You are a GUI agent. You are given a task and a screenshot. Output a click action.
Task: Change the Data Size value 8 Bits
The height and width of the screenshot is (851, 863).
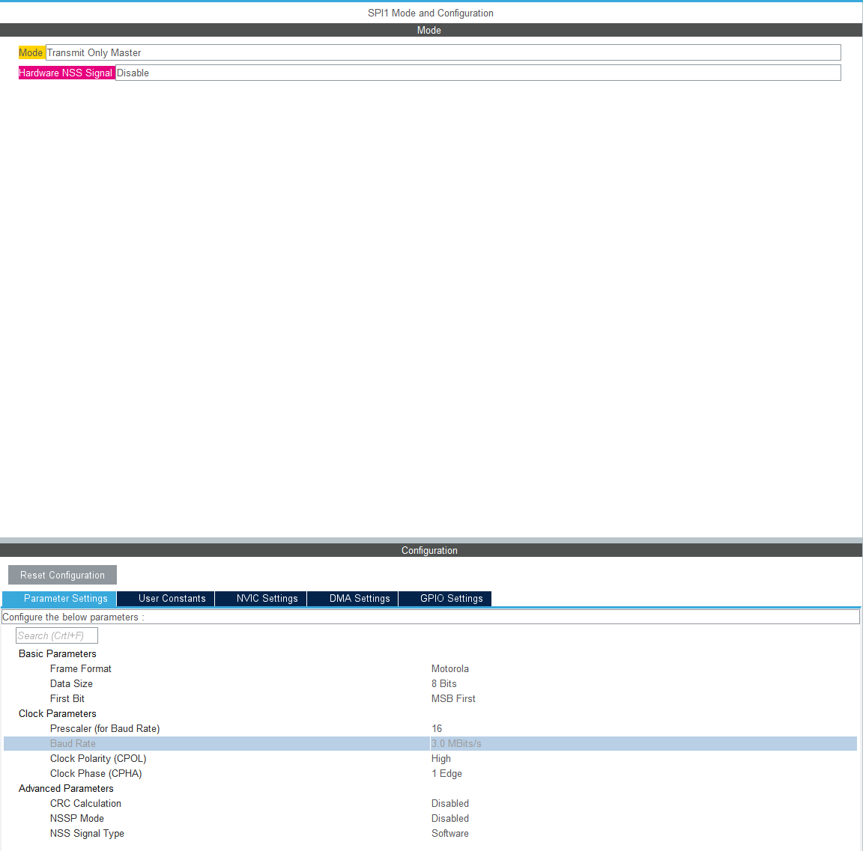[444, 683]
